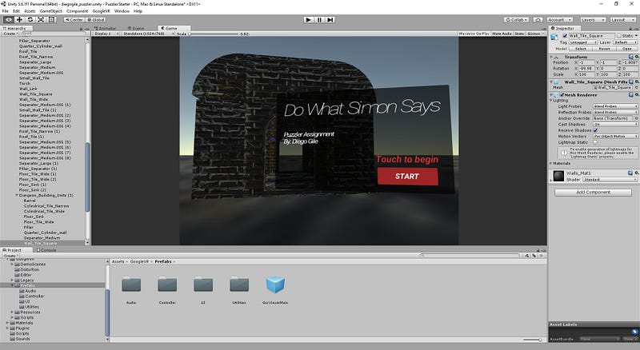Toggle Maximize On Play
The height and width of the screenshot is (350, 640).
474,34
